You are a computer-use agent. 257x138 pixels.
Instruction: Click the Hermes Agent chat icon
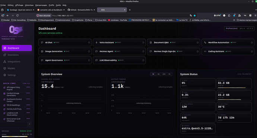click(x=96, y=51)
